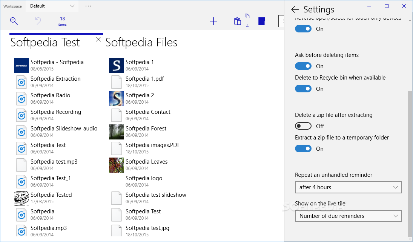The width and height of the screenshot is (413, 242).
Task: Click the Softpedia Radio audio icon
Action: tap(21, 99)
